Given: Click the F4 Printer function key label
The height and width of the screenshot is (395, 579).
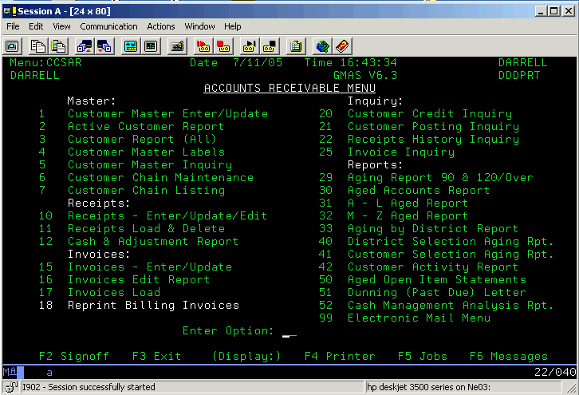Looking at the screenshot, I should click(x=339, y=357).
